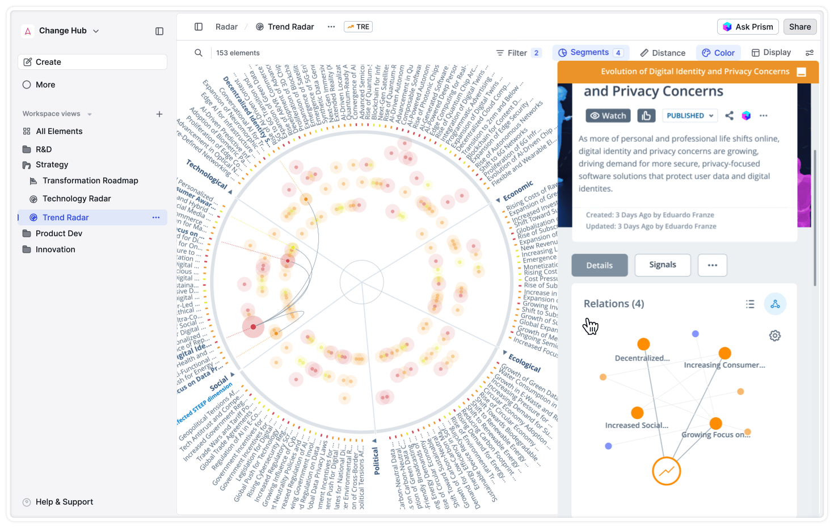Toggle the relations graph view
The image size is (834, 528).
pyautogui.click(x=775, y=304)
